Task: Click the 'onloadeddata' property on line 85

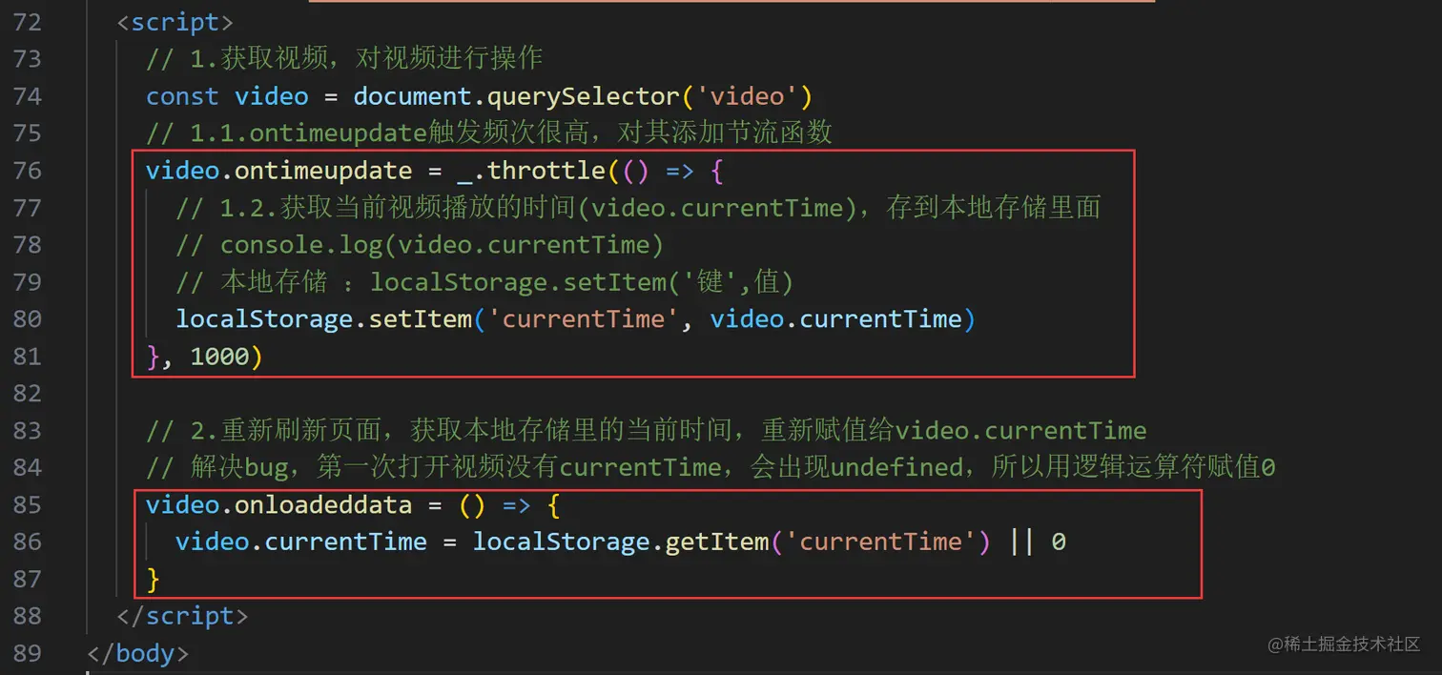Action: click(x=323, y=504)
